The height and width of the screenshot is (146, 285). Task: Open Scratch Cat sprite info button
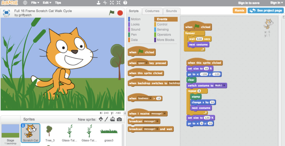click(23, 125)
